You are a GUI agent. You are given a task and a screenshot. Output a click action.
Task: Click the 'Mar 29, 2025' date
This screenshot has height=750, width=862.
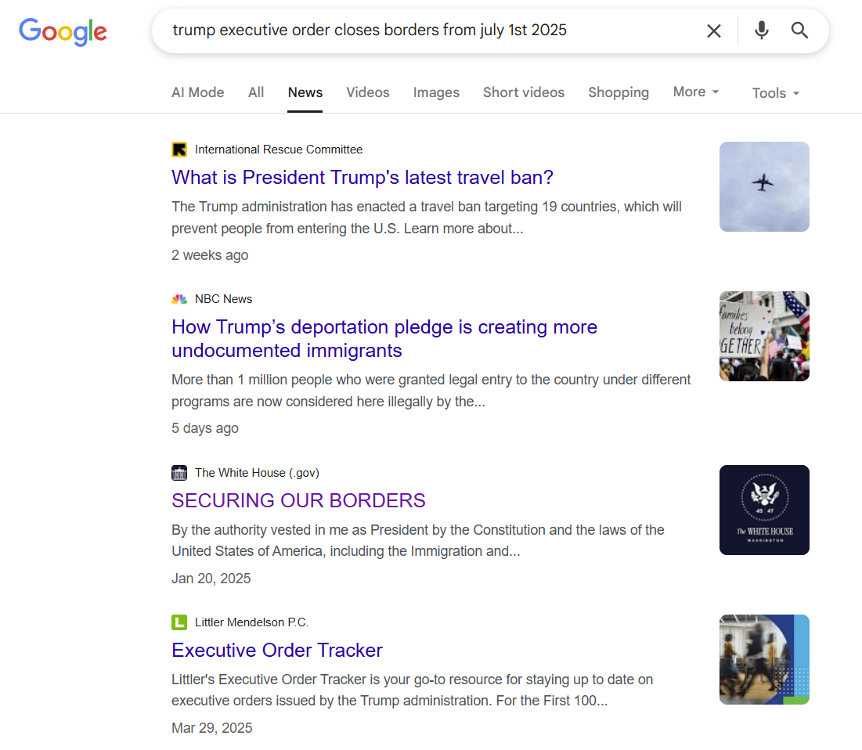pos(211,728)
